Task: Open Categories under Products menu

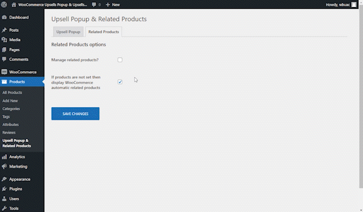Action: pyautogui.click(x=11, y=109)
